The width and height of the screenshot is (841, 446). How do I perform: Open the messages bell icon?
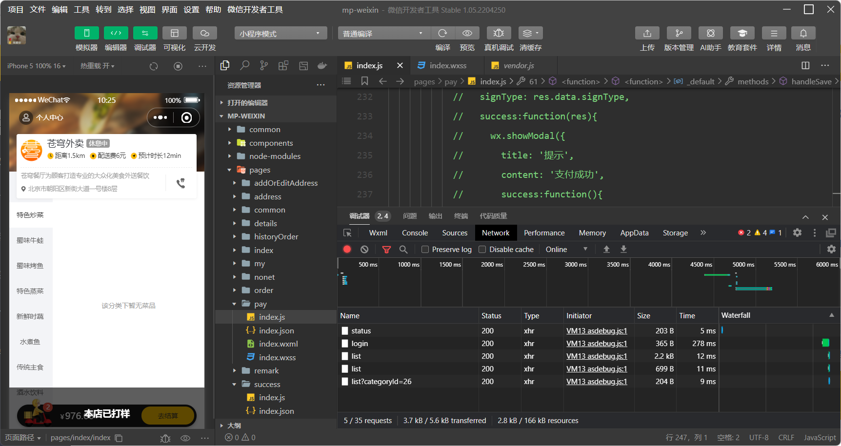point(803,33)
